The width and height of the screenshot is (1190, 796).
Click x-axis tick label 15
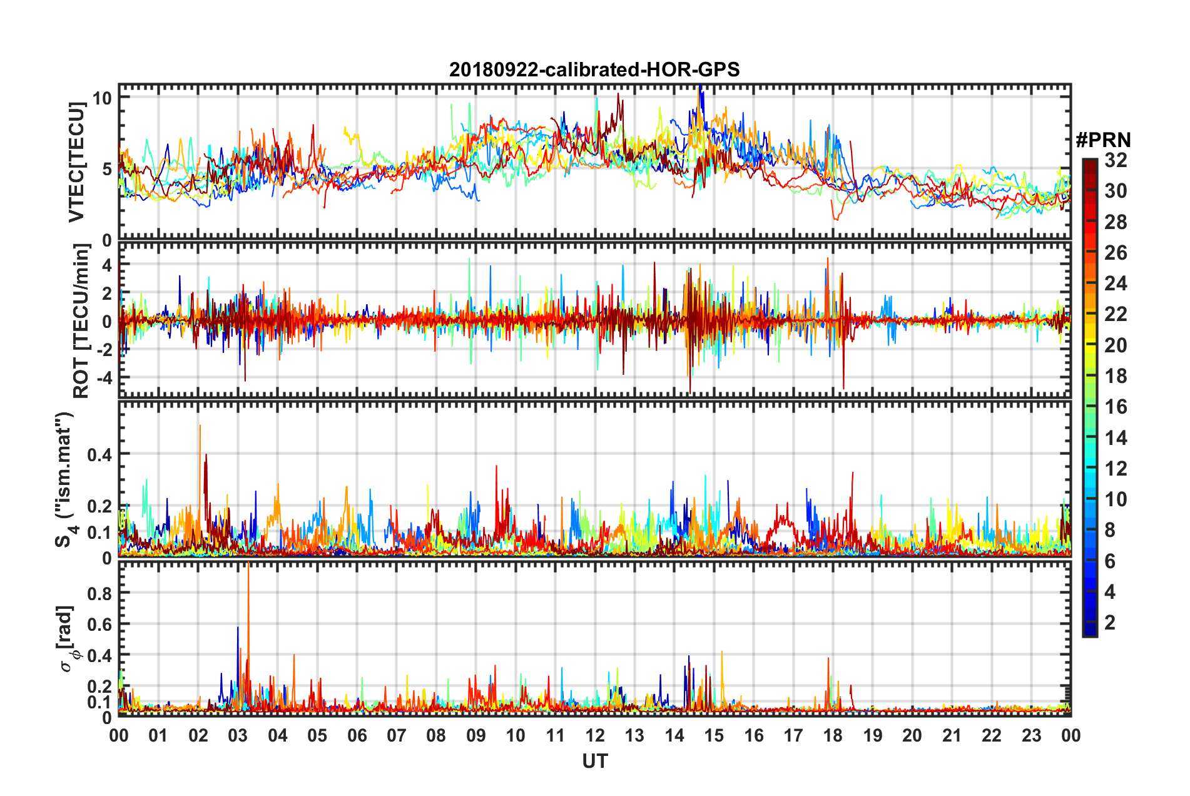pyautogui.click(x=714, y=735)
